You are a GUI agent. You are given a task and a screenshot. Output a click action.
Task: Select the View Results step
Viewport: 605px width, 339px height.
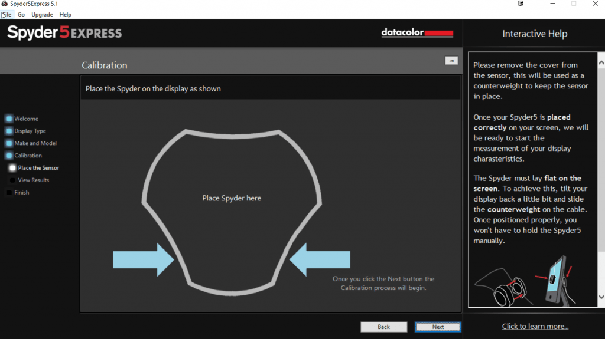click(33, 180)
